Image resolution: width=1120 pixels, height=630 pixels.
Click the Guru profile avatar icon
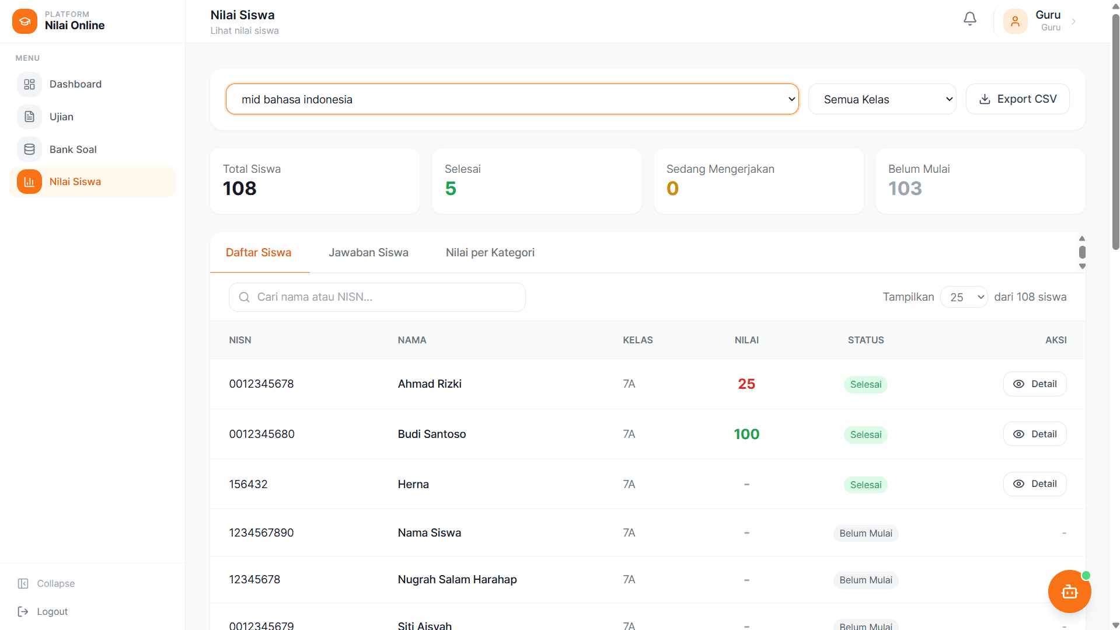click(1015, 22)
